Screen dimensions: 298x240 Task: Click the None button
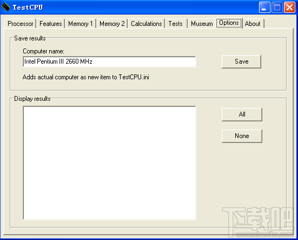[x=242, y=136]
